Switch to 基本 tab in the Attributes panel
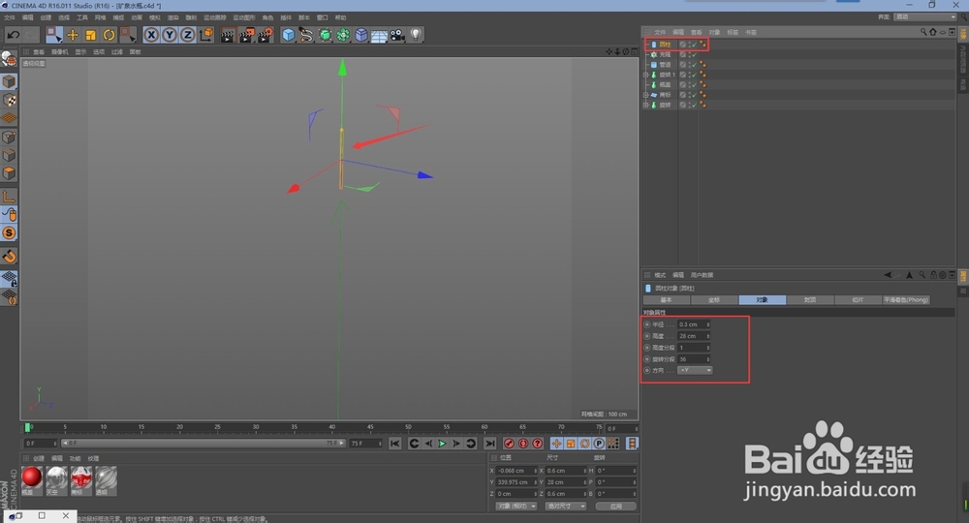 click(667, 299)
